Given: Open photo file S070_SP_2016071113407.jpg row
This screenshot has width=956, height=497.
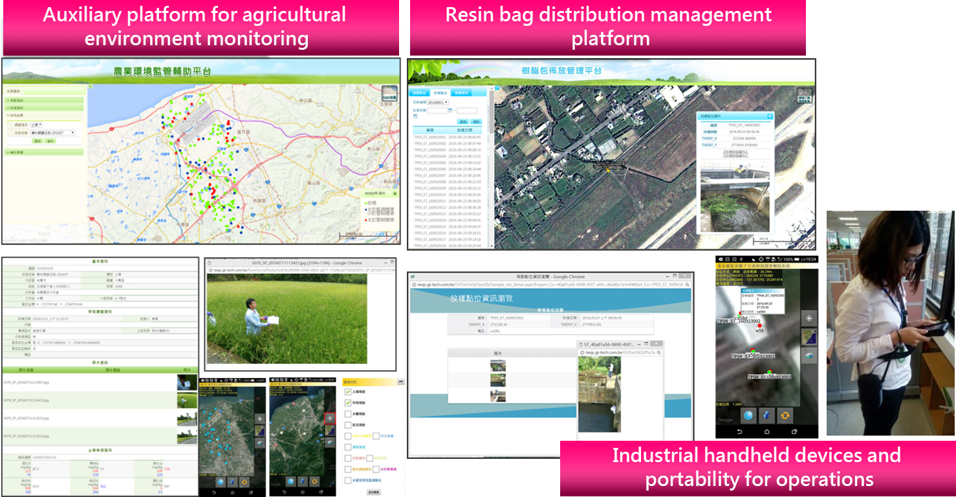Looking at the screenshot, I should point(100,383).
